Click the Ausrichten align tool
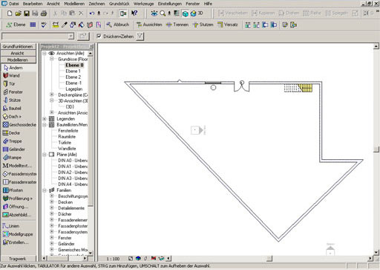380x270 pixels. (149, 25)
